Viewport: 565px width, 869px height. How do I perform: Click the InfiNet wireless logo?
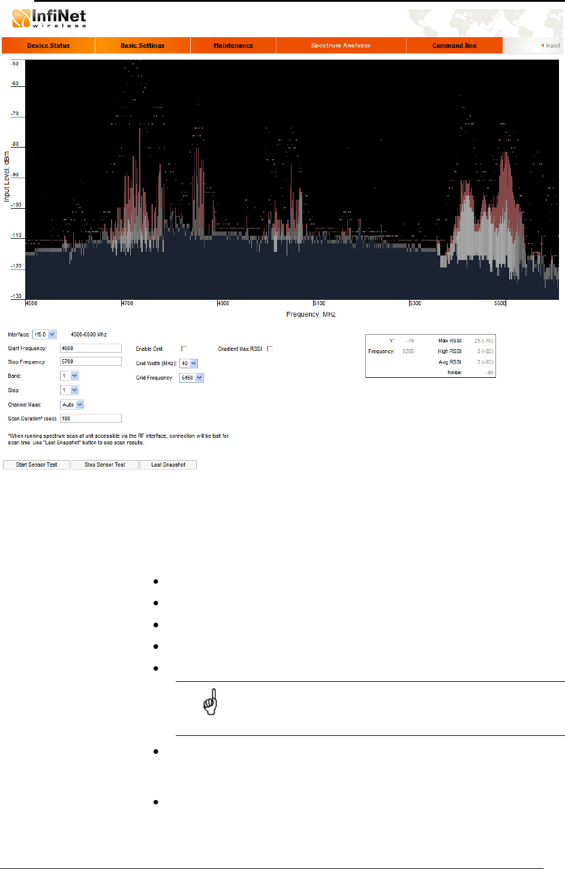click(x=49, y=18)
